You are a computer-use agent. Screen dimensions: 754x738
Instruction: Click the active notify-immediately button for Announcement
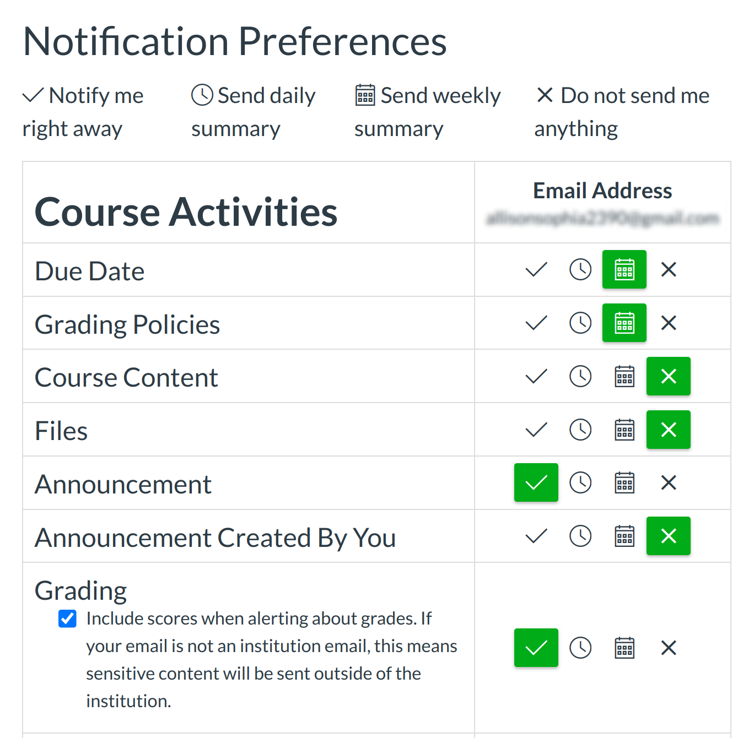tap(536, 483)
